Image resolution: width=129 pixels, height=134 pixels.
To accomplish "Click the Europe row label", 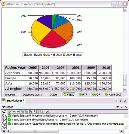I will pos(15,78).
